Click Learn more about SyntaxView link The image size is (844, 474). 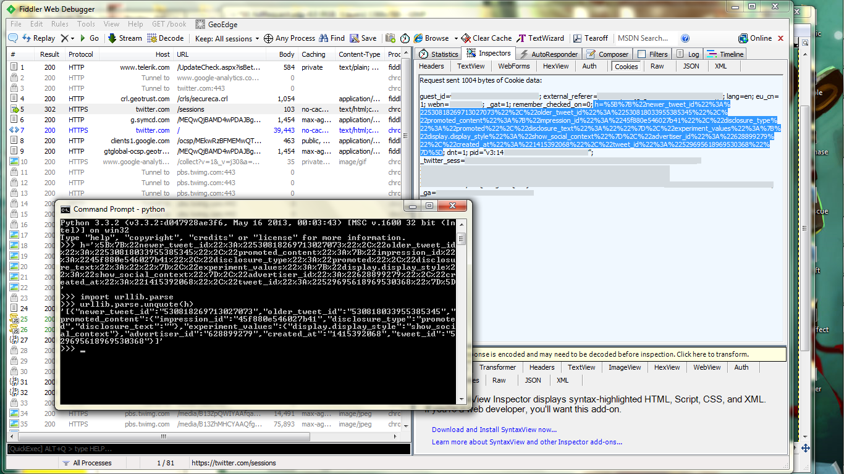coord(527,442)
